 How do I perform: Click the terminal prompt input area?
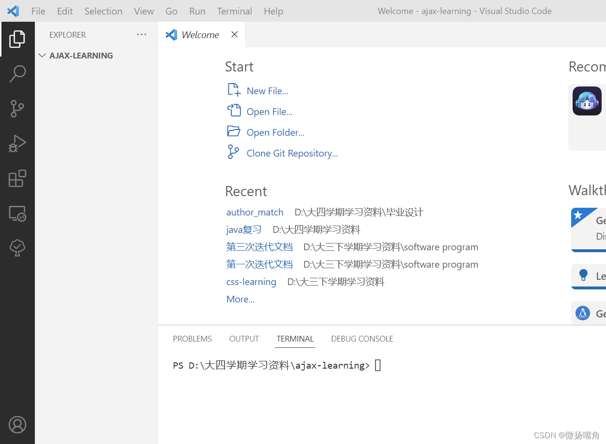click(x=378, y=365)
